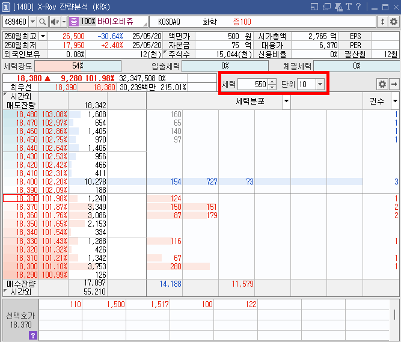Click the 체결세력 0% gauge bar
Screen dimensions: 401x342
[x=357, y=66]
